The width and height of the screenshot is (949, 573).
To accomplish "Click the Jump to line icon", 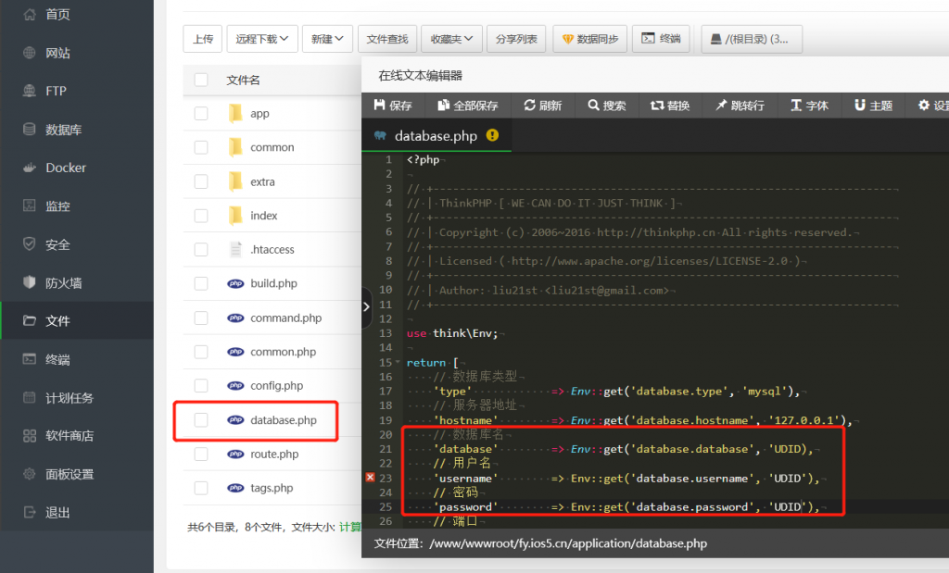I will click(721, 106).
